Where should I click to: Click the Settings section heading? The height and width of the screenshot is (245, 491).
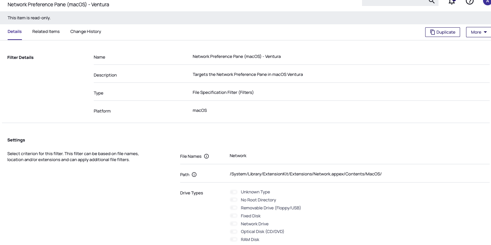[16, 140]
